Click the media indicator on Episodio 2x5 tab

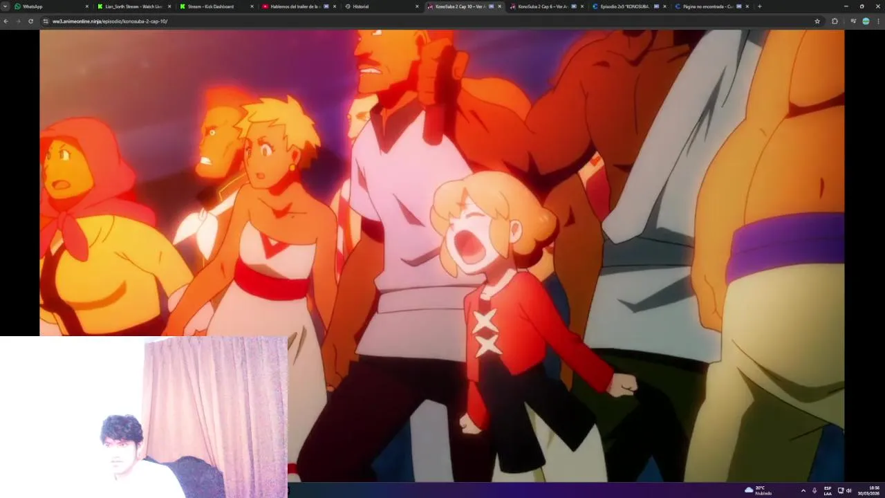[655, 6]
